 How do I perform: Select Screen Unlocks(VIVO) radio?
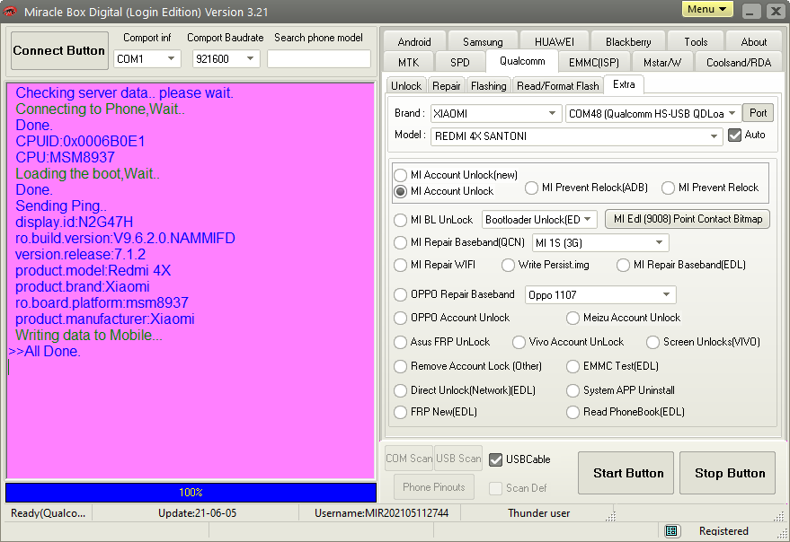[x=653, y=342]
